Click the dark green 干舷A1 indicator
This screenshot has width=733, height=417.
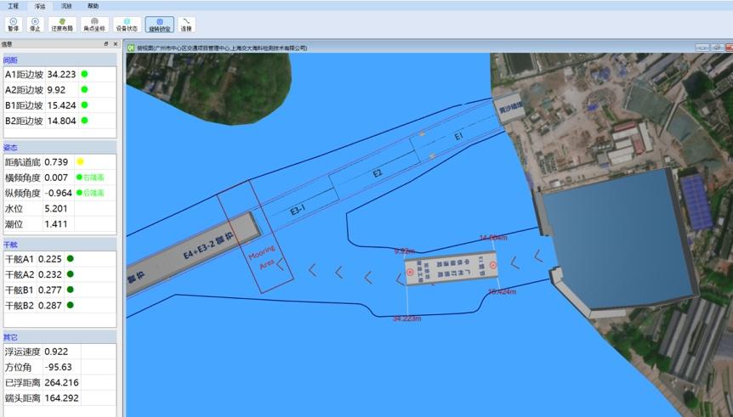[x=70, y=259]
